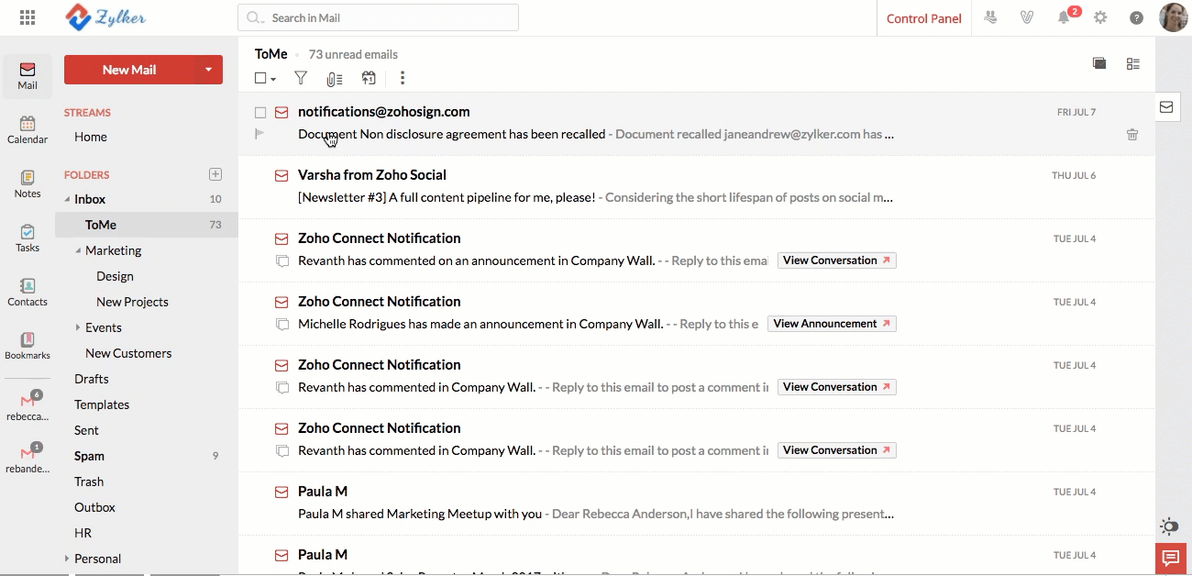Open the Control Panel
Screen dimensions: 1192x576
coord(923,17)
